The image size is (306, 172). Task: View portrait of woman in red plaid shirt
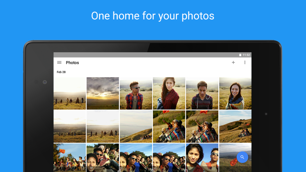pos(169,93)
